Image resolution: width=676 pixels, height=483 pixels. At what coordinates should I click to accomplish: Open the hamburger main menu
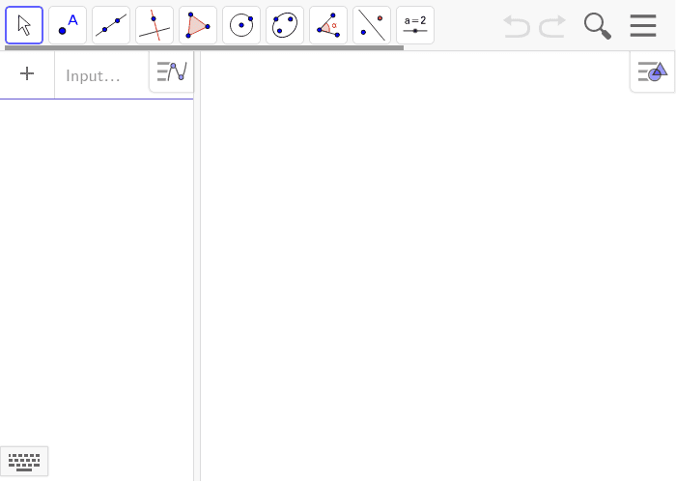(x=643, y=25)
